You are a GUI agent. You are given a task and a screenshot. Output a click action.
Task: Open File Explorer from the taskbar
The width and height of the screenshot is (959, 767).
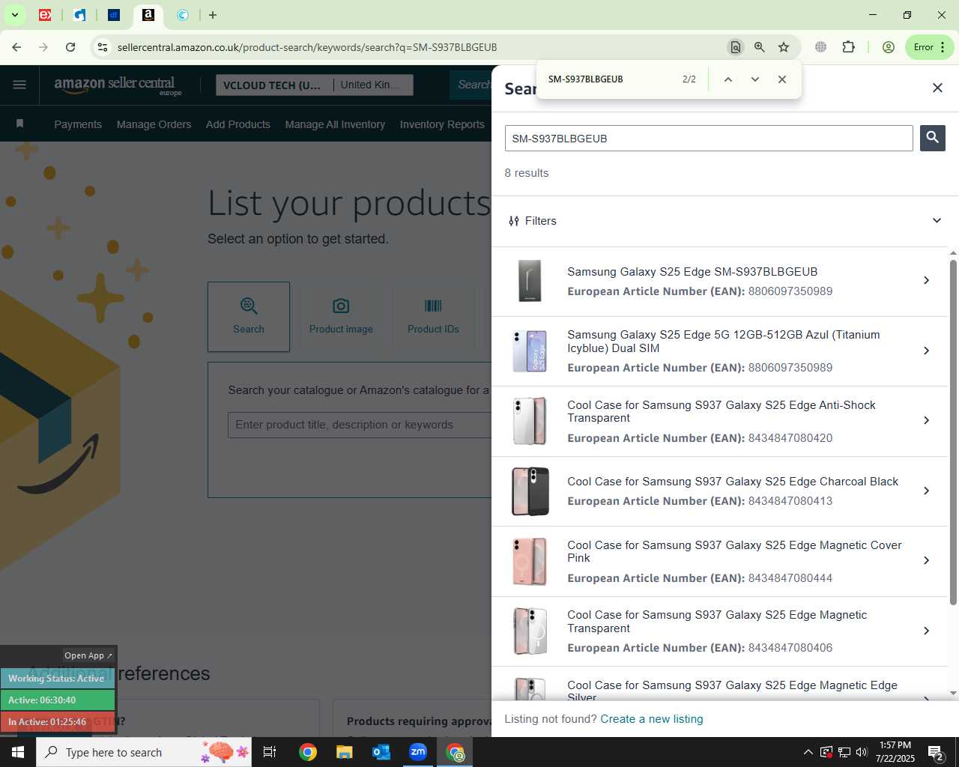(x=345, y=752)
